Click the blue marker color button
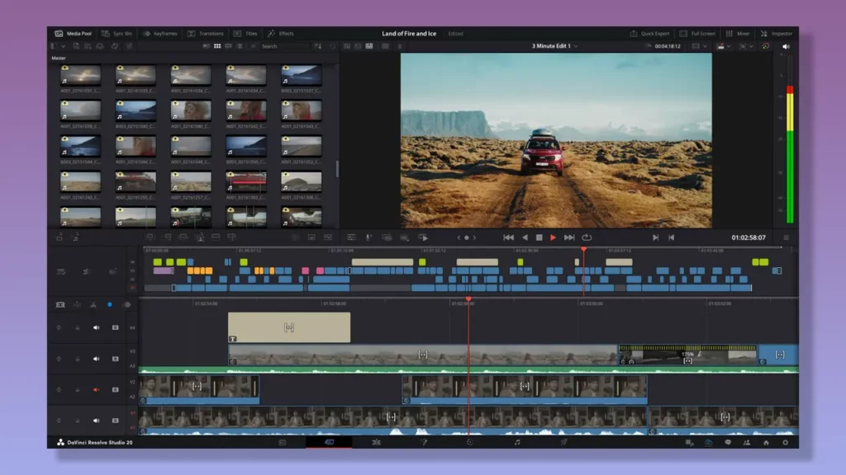 tap(110, 305)
